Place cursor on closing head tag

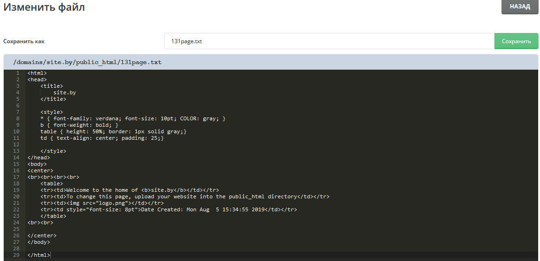pos(39,157)
